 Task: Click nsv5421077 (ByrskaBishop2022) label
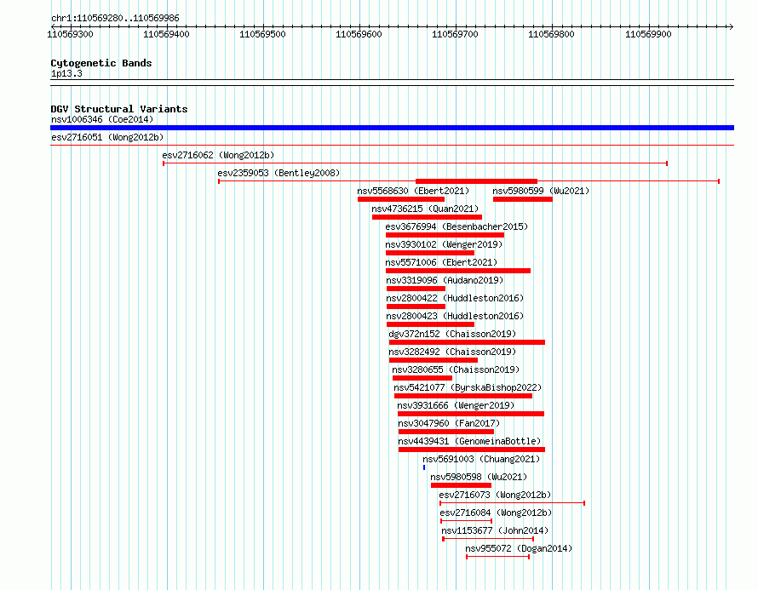click(468, 387)
